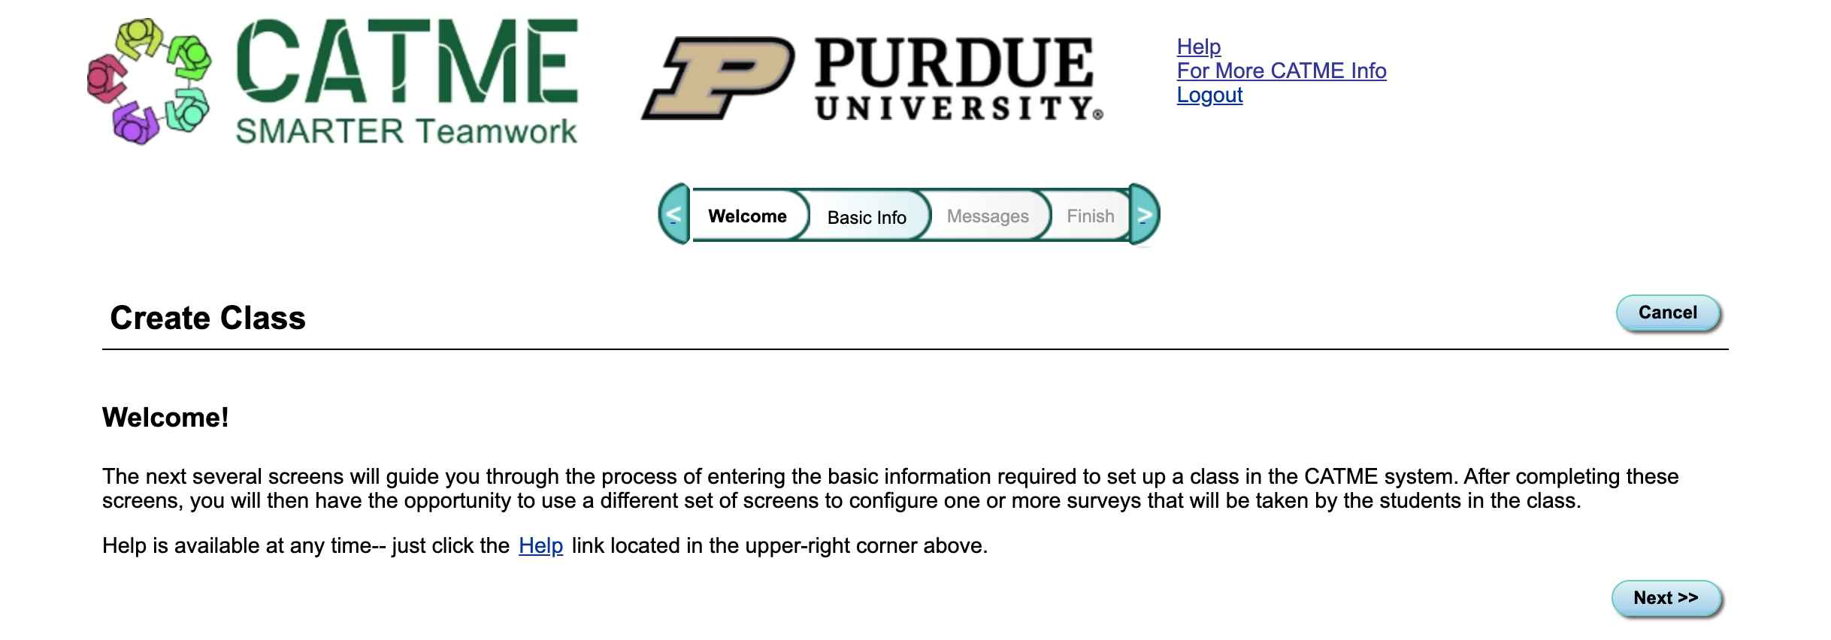The width and height of the screenshot is (1831, 640).
Task: Open the For More CATME Info link
Action: [x=1281, y=71]
